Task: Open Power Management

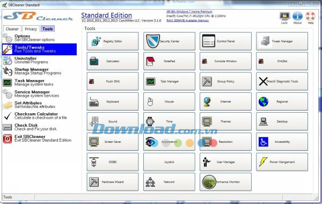Action: pyautogui.click(x=282, y=162)
